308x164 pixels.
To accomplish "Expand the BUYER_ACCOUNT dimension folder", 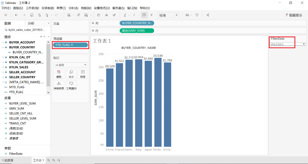I will 3,42.
